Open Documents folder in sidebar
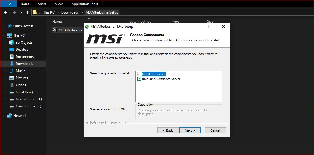 [24, 57]
